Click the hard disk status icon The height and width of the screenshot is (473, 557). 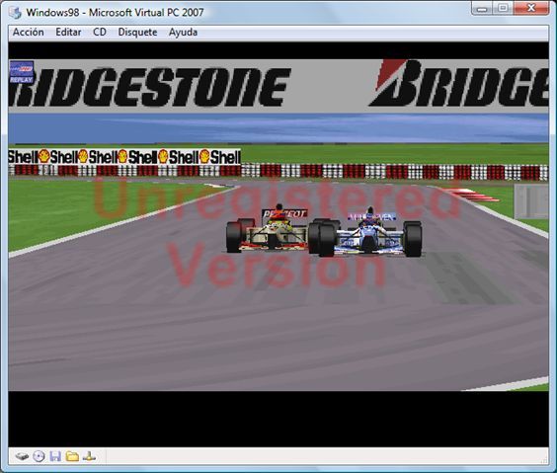tap(22, 456)
